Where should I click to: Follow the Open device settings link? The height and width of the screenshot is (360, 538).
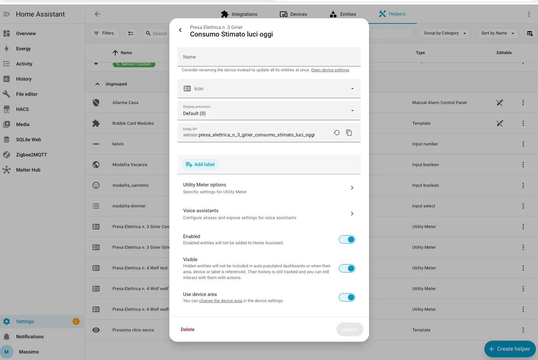point(330,70)
